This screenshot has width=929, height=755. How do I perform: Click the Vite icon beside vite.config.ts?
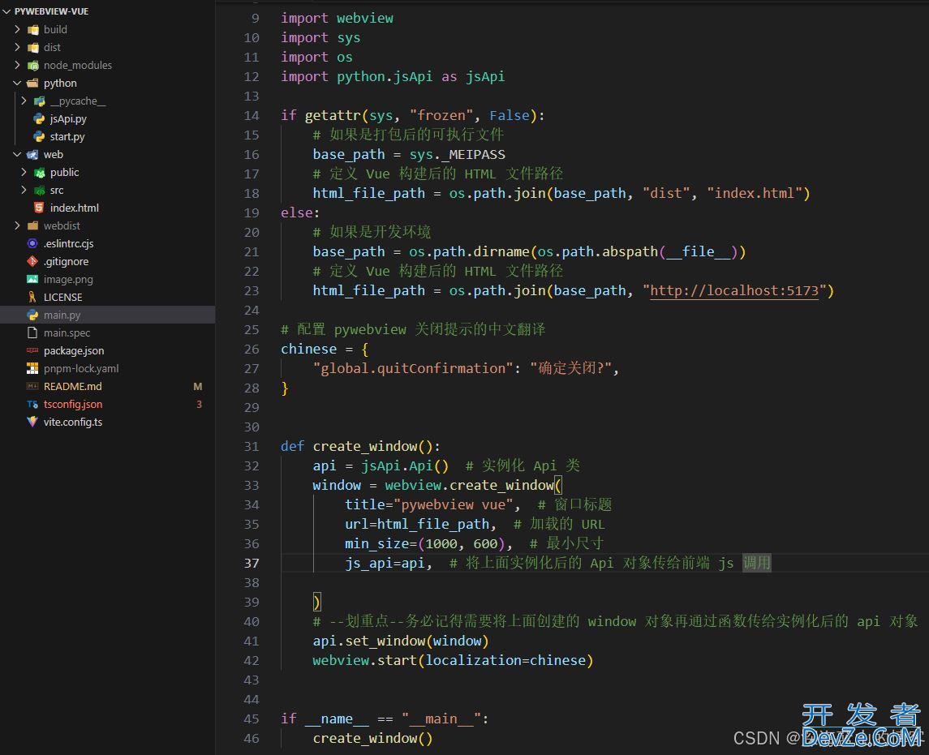coord(32,422)
